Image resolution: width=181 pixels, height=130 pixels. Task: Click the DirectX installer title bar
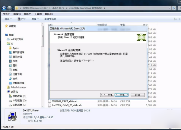(x=98, y=29)
